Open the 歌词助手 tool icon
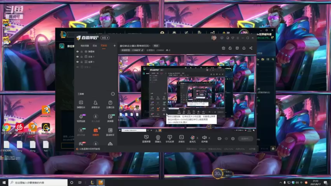The width and height of the screenshot is (331, 186). pos(110,131)
